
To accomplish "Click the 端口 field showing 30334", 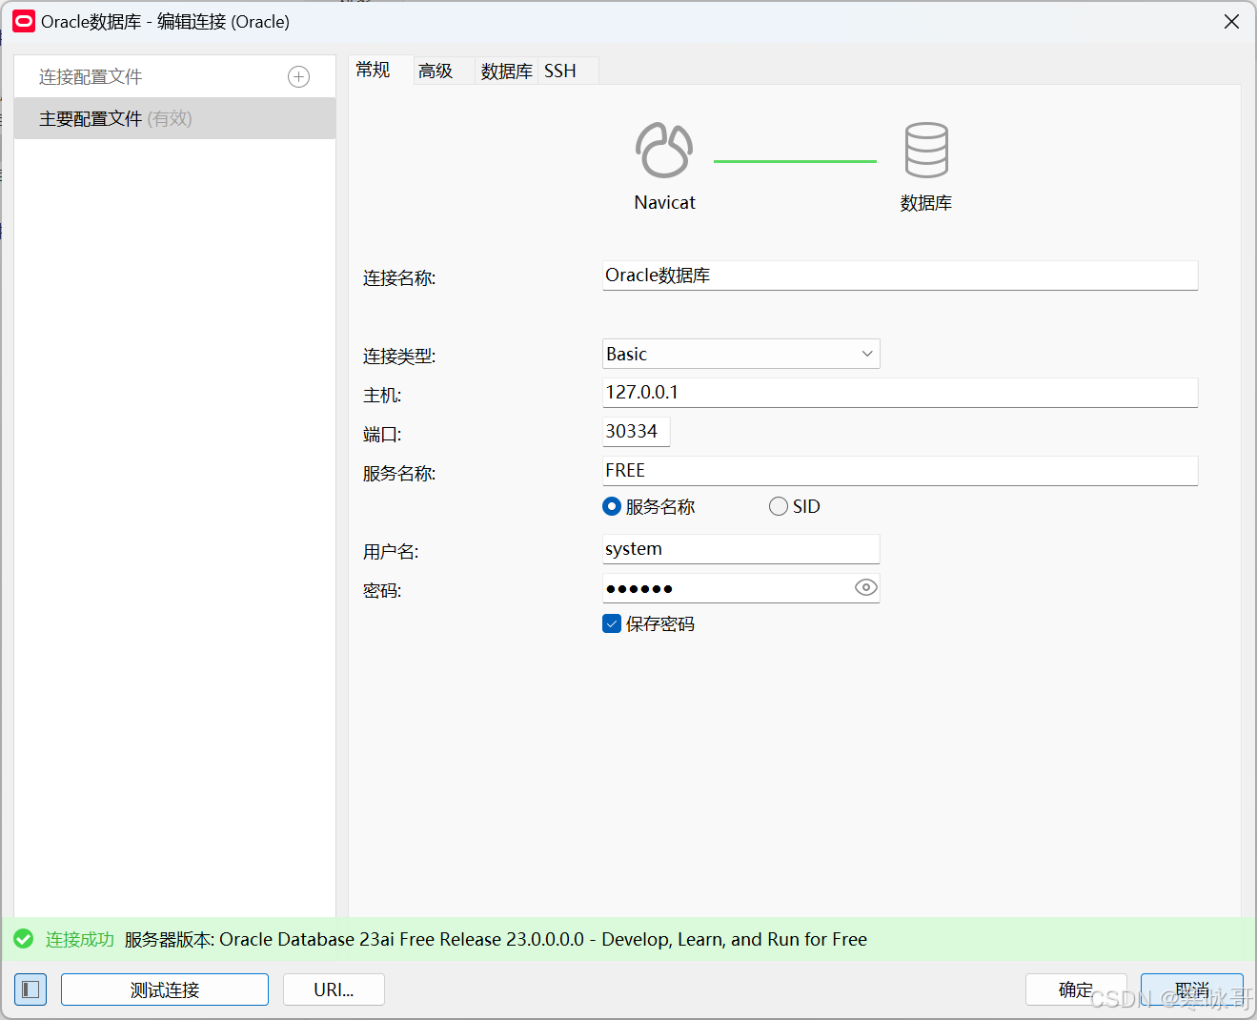I will pyautogui.click(x=637, y=432).
